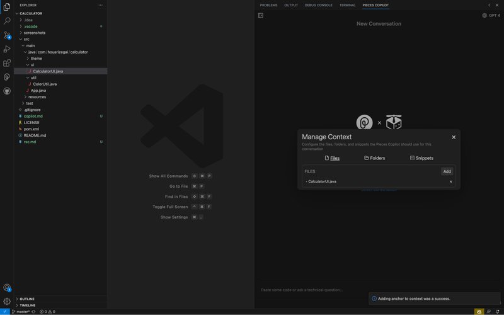Click the Pieces logo in conversation area
Screen dimensions: 504x315
click(364, 122)
